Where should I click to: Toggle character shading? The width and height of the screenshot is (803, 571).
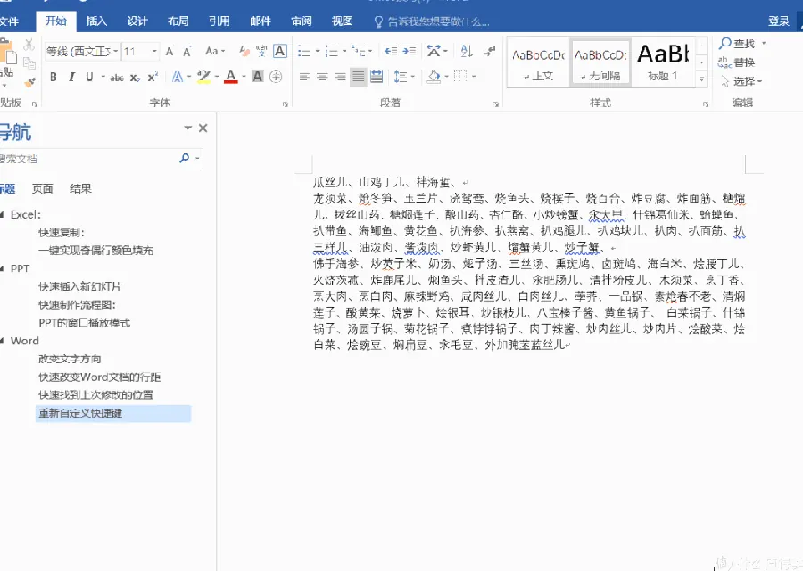click(x=258, y=77)
